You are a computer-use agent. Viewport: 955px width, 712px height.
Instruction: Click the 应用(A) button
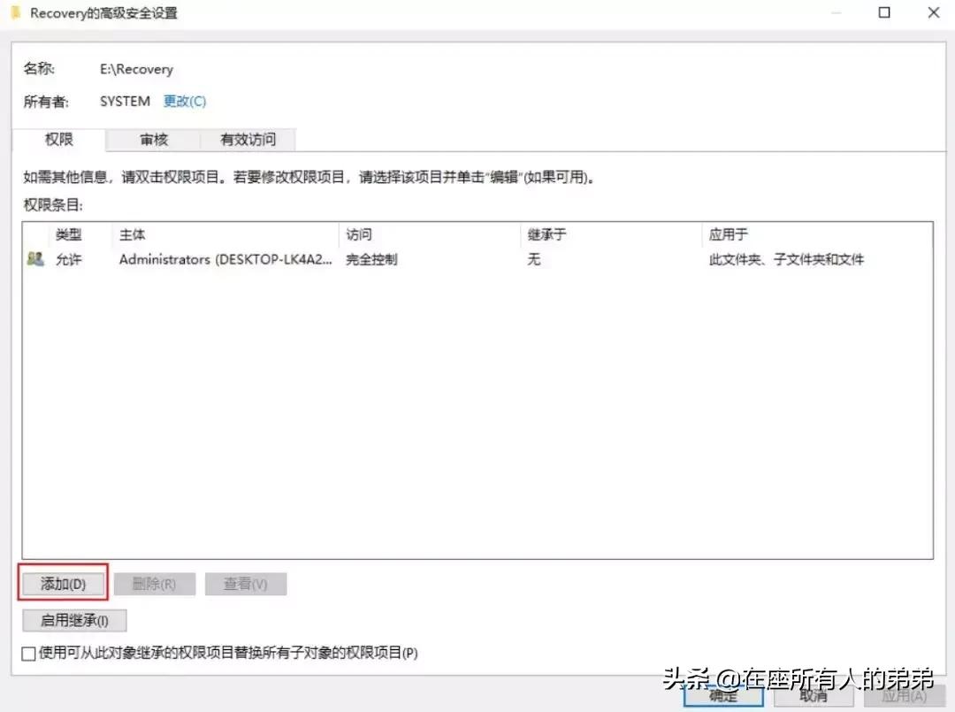click(903, 696)
